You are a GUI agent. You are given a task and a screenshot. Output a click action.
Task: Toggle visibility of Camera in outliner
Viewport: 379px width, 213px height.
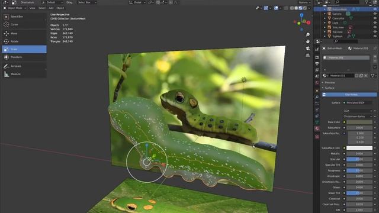(375, 14)
